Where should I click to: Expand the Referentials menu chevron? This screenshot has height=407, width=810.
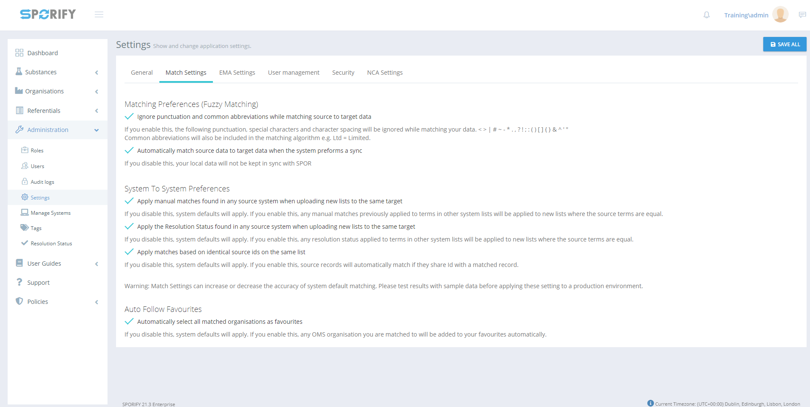96,111
